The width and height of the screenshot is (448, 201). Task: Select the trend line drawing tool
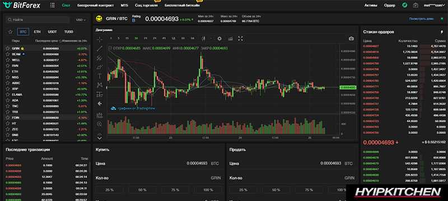click(x=100, y=49)
